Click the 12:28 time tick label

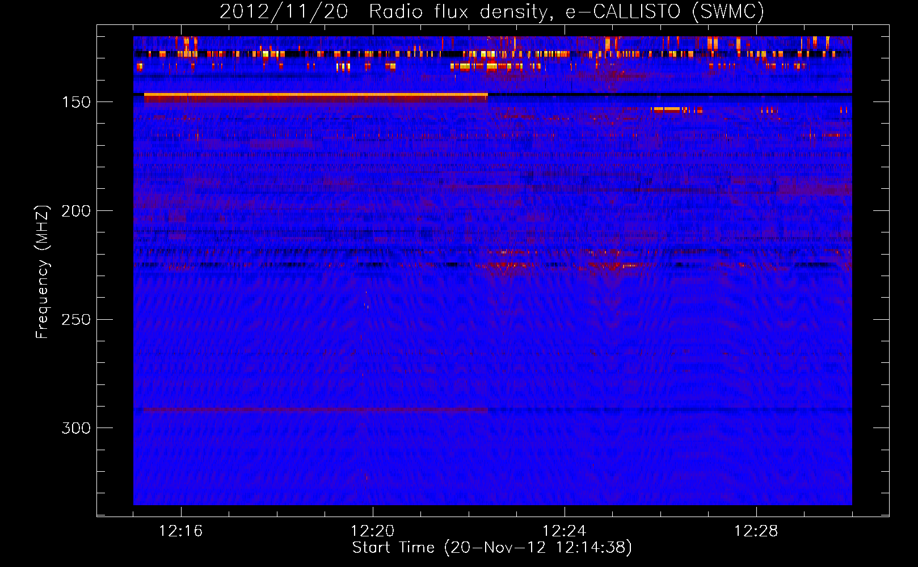point(756,531)
